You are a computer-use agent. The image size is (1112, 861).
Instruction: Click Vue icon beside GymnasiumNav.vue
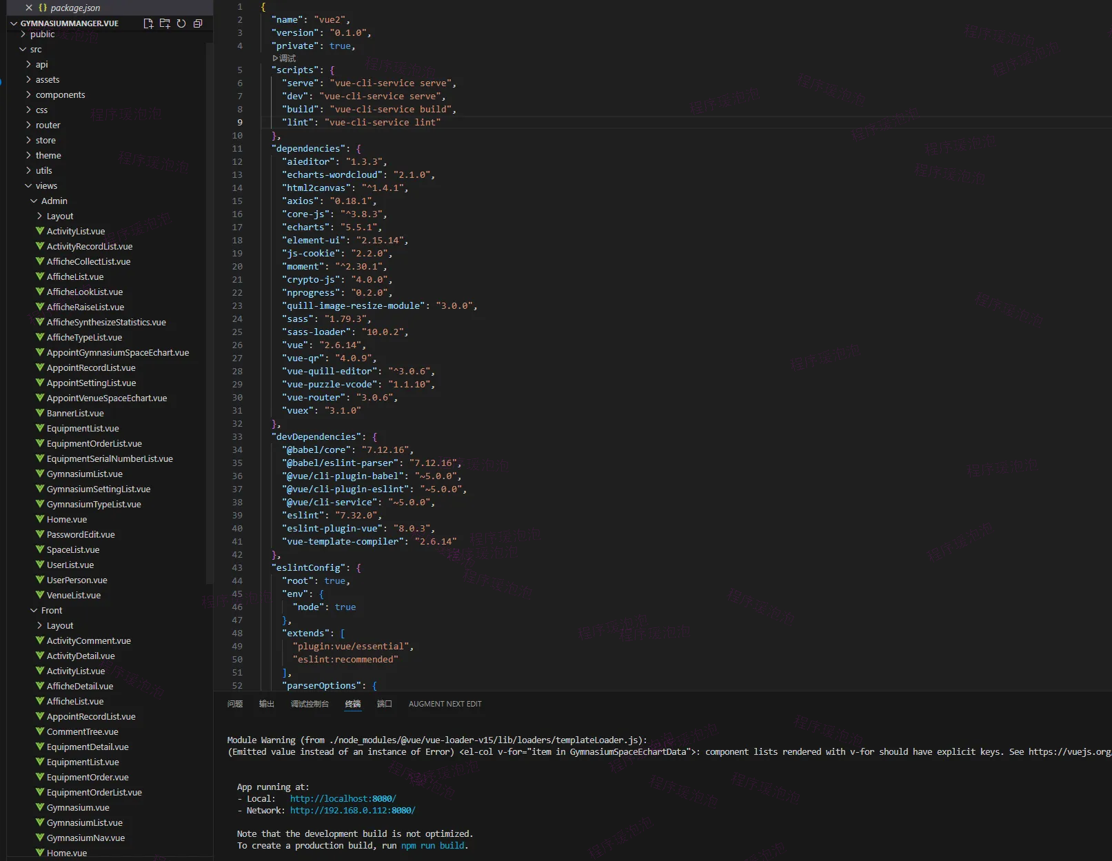coord(40,838)
